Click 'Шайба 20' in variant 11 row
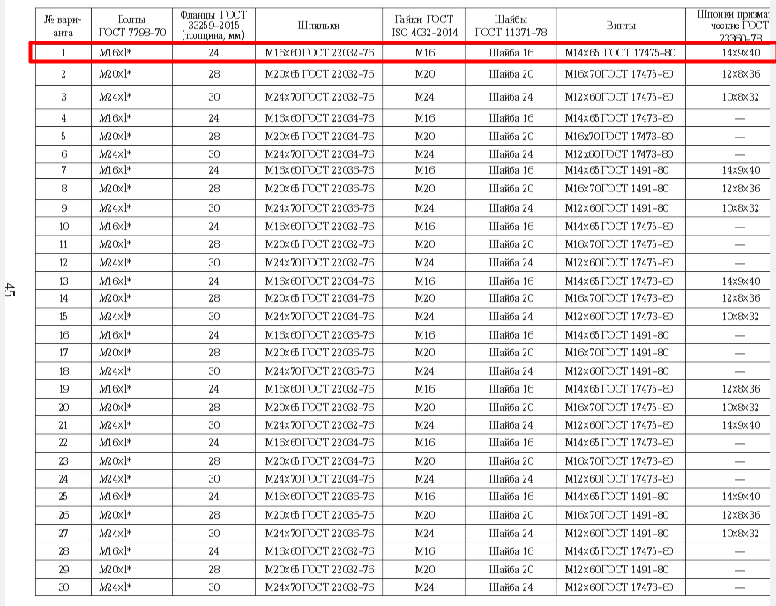 [511, 244]
